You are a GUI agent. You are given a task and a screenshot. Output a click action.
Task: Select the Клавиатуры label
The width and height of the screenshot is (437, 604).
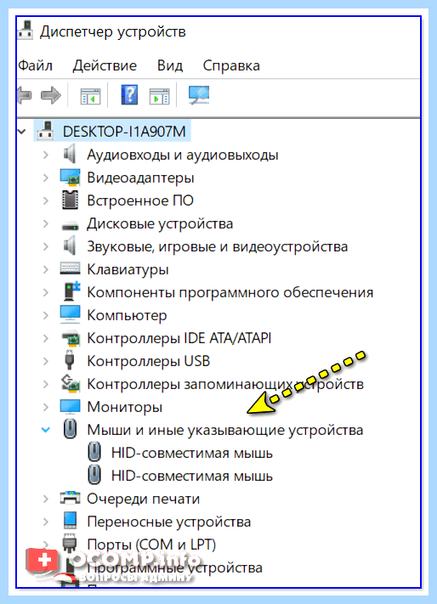click(128, 269)
